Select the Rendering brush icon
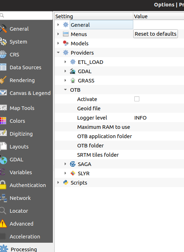Image resolution: width=184 pixels, height=252 pixels. click(3, 80)
